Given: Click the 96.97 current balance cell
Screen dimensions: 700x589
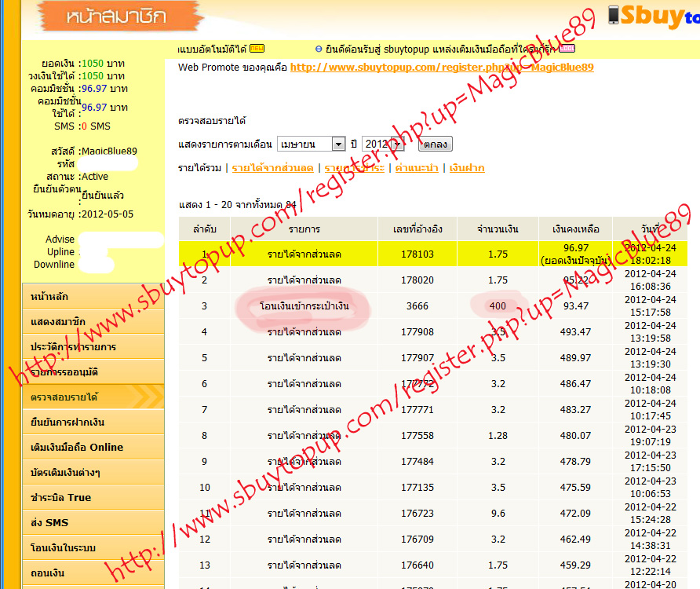Looking at the screenshot, I should pyautogui.click(x=575, y=254).
